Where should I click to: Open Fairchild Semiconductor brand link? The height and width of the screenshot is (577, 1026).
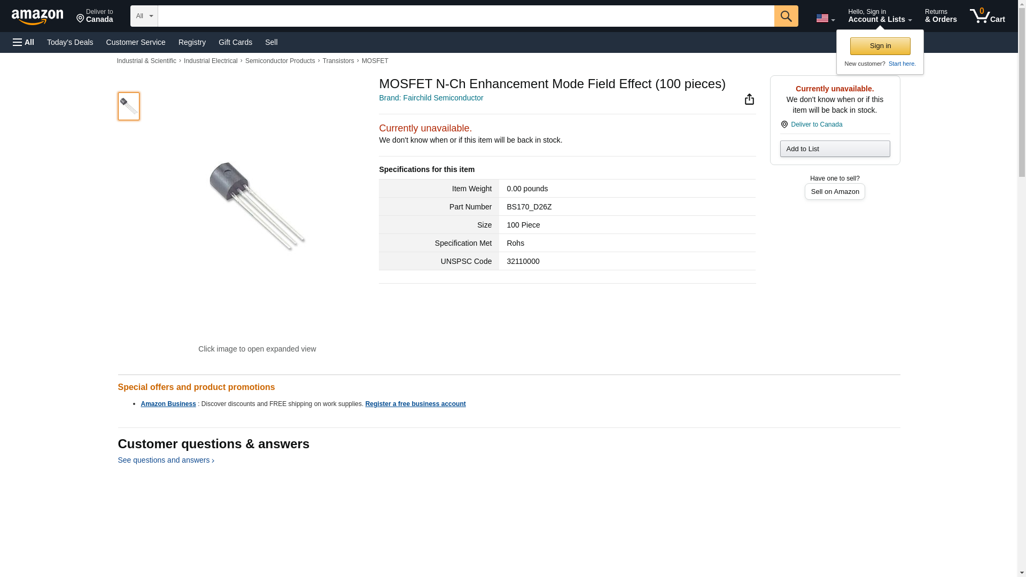tap(431, 98)
